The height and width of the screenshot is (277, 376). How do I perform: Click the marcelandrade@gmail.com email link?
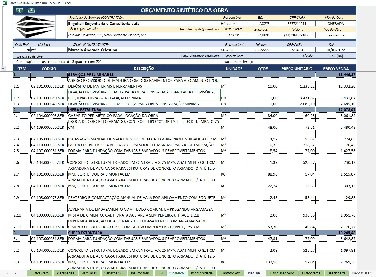[x=199, y=56]
